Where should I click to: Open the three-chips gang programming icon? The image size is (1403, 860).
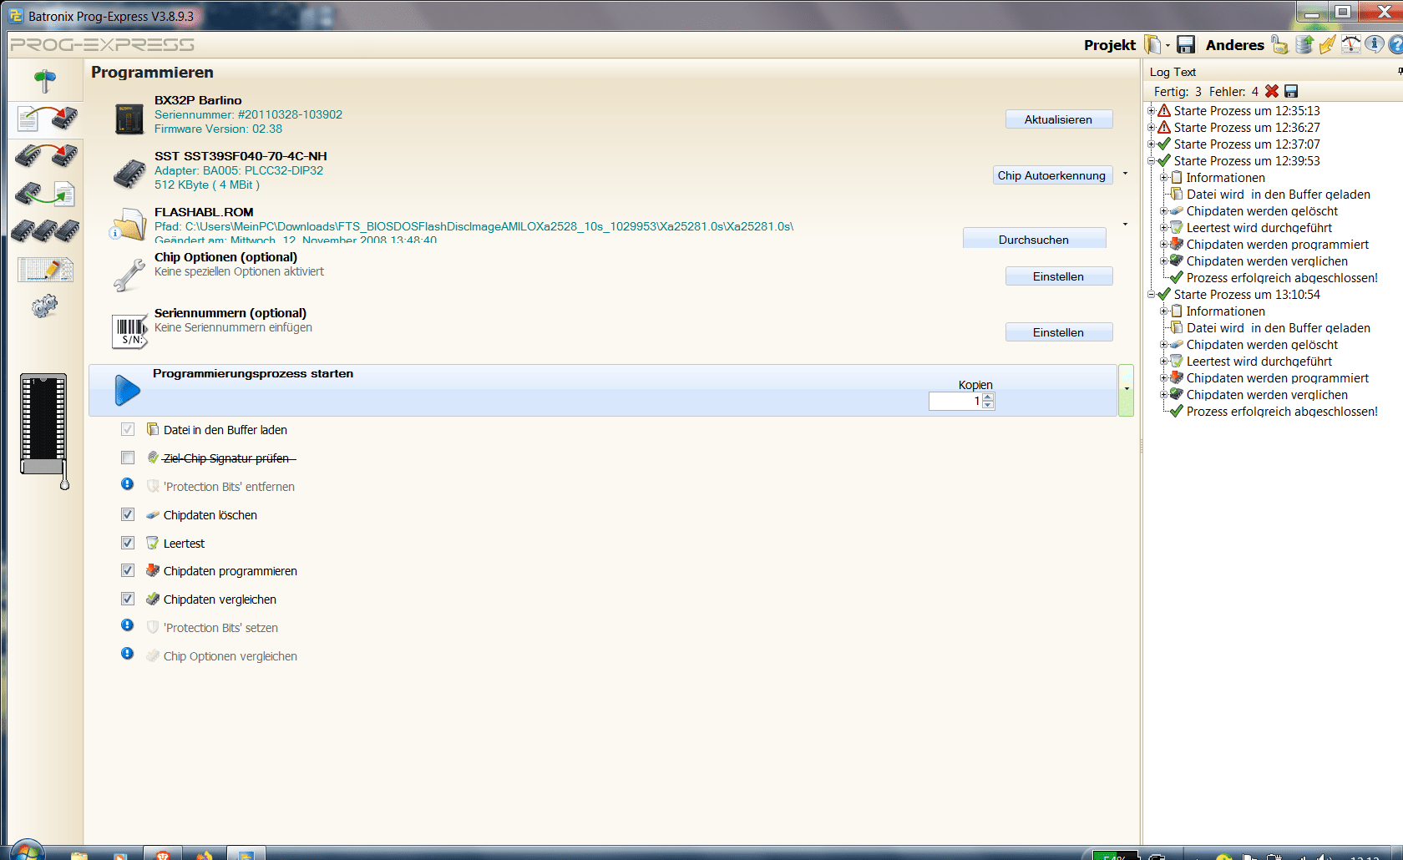(46, 231)
